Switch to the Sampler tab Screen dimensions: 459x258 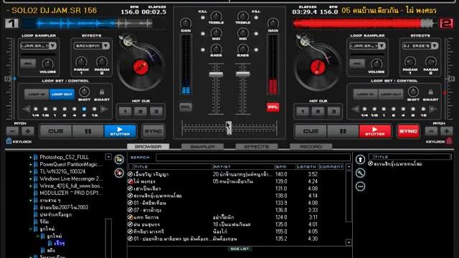[202, 146]
